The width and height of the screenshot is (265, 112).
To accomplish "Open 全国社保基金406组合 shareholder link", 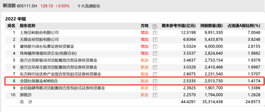I will (39, 81).
